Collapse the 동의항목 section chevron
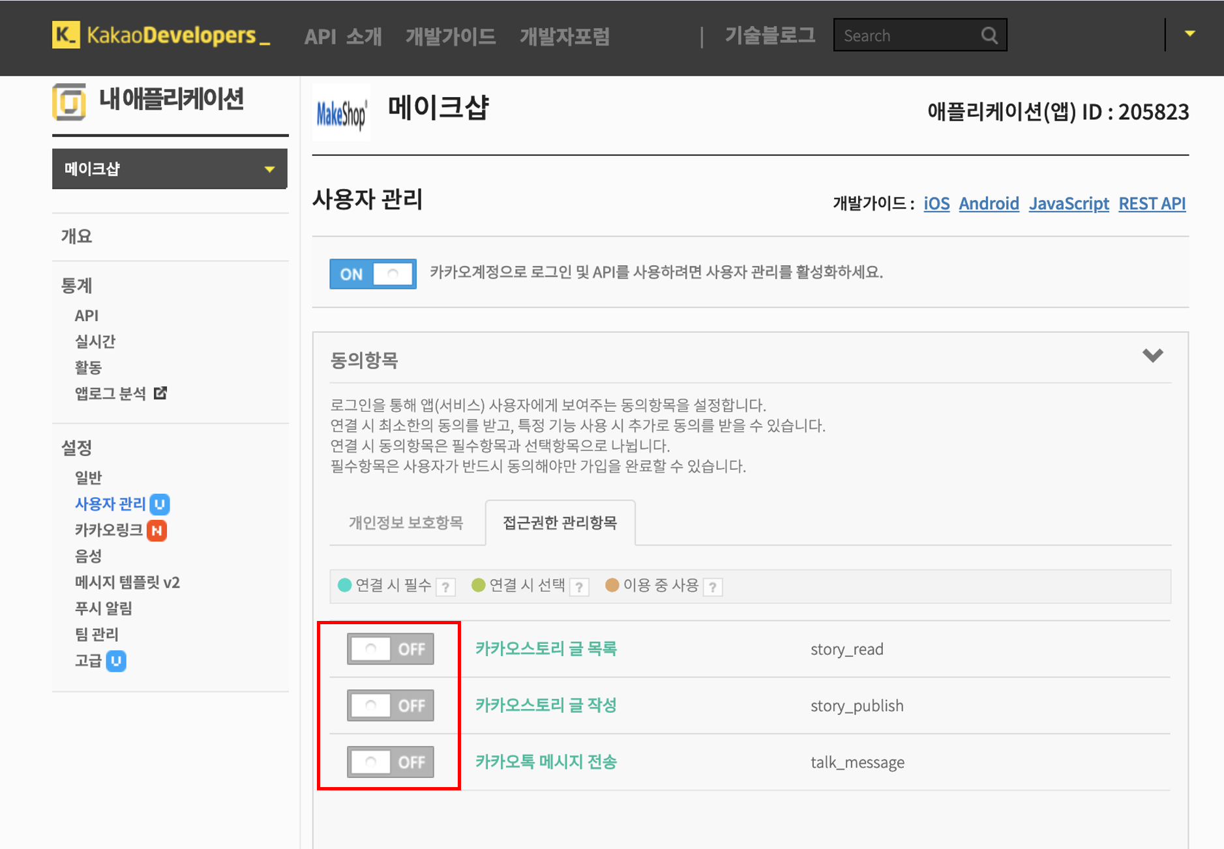Screen dimensions: 1224x849 coord(1153,356)
